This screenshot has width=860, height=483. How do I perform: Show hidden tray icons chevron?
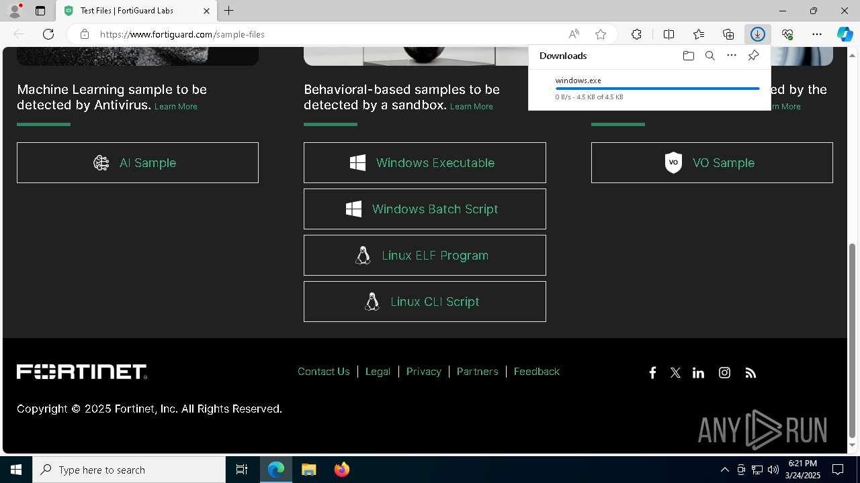click(x=724, y=470)
